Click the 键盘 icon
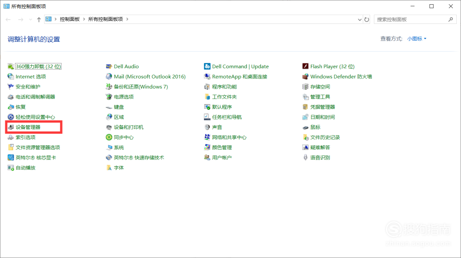Image resolution: width=461 pixels, height=258 pixels. [109, 107]
